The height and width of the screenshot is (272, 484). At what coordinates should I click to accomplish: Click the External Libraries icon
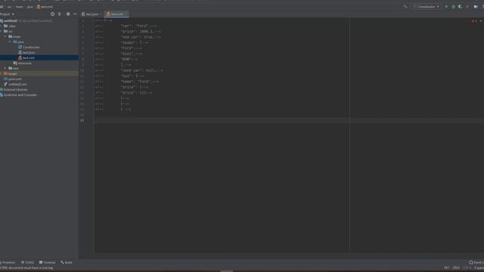tap(2, 90)
